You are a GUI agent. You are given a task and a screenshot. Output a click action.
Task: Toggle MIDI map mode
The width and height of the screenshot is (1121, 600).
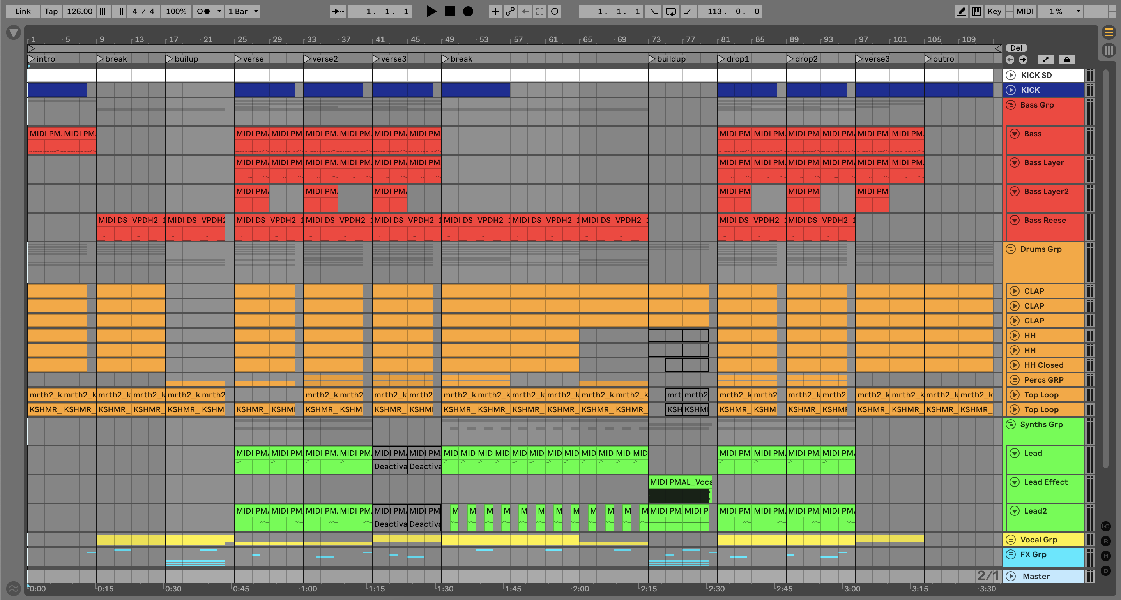point(1024,11)
